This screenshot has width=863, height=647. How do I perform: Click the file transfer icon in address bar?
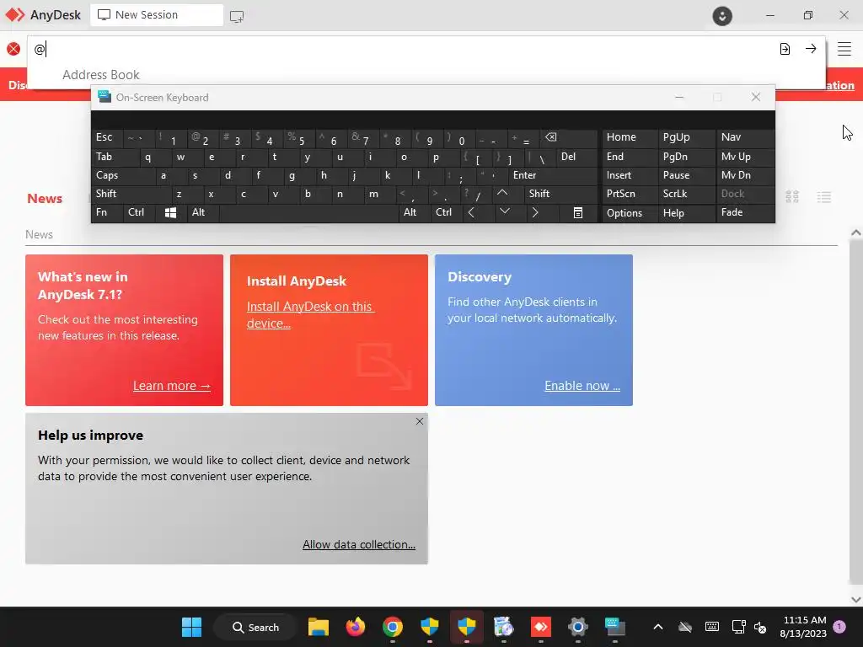pyautogui.click(x=785, y=49)
